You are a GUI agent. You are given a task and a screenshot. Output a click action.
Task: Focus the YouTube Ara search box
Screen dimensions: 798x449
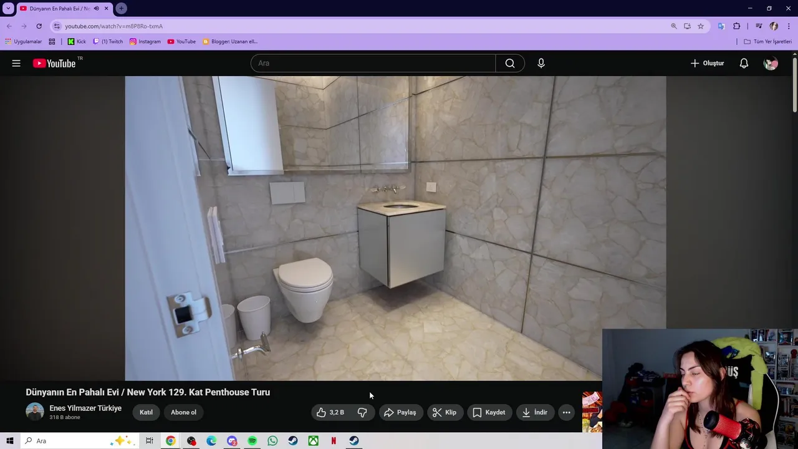click(373, 63)
